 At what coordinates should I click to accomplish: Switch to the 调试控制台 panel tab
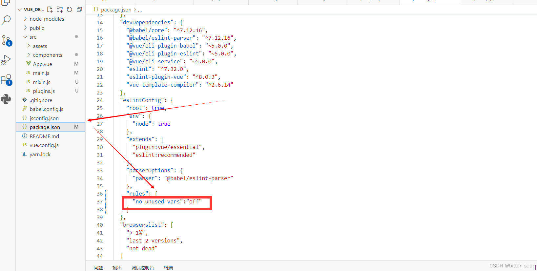[143, 268]
